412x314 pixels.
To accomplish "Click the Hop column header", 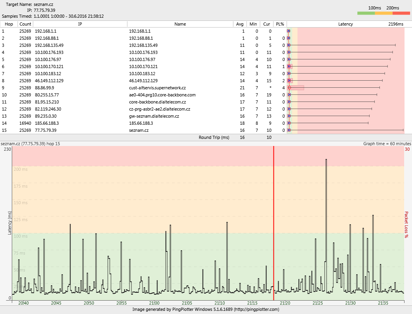I will coord(9,24).
